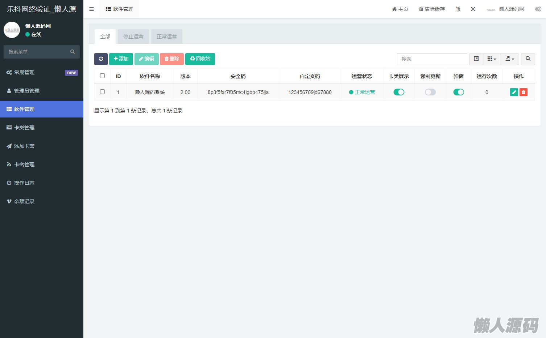Screen dimensions: 546x338
Task: Expand the 常规管理 sidebar menu
Action: click(42, 72)
